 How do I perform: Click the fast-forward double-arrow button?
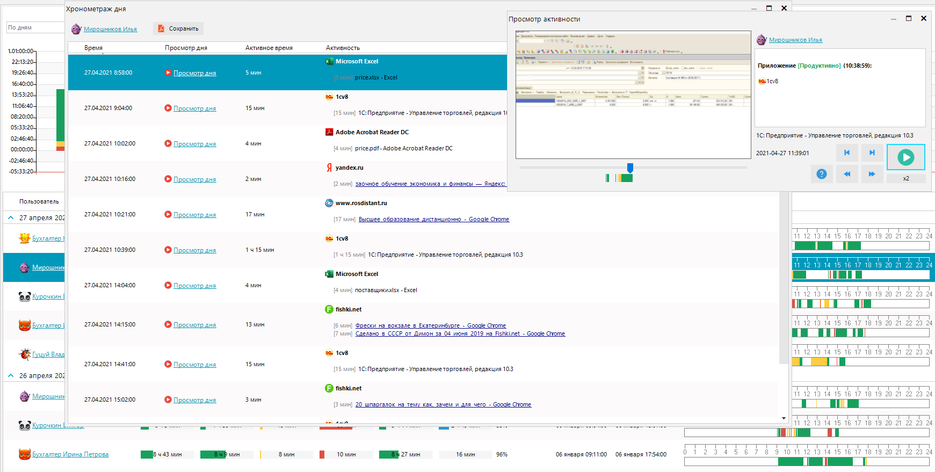click(x=872, y=174)
